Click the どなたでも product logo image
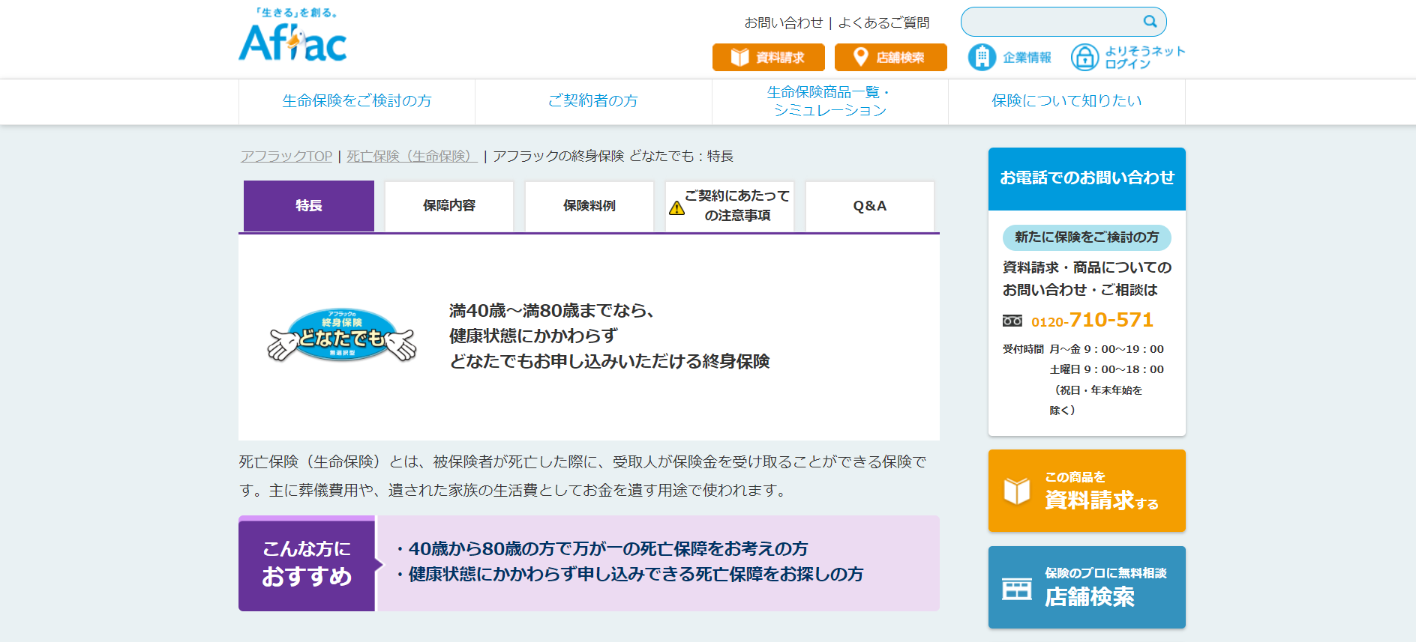Screen dimensions: 1416x642 342,336
